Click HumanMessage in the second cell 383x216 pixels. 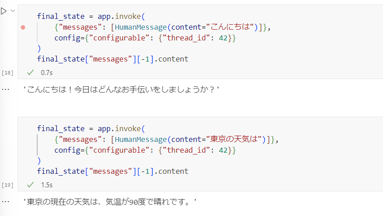pos(141,140)
